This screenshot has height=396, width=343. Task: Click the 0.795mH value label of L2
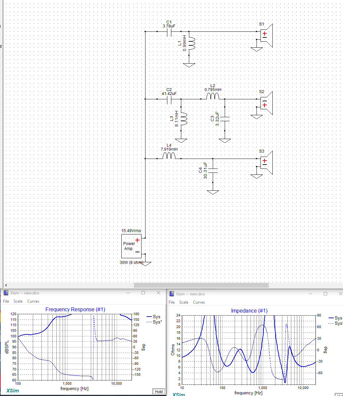coord(213,90)
